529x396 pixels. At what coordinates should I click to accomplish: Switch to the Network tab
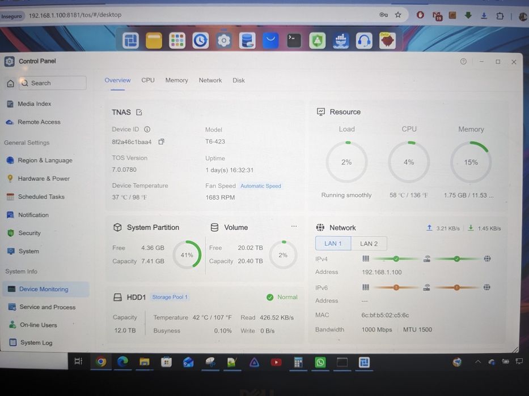point(210,80)
